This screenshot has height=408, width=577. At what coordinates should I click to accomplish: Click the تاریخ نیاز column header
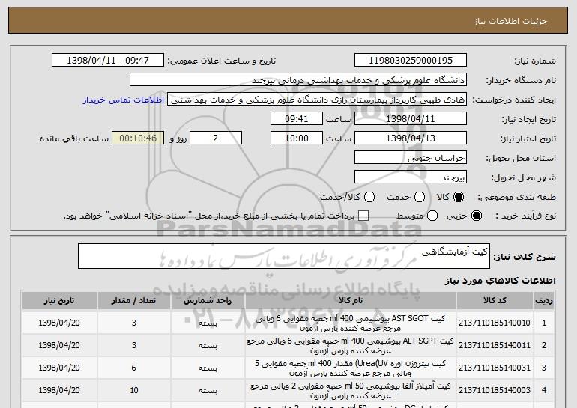pos(59,301)
